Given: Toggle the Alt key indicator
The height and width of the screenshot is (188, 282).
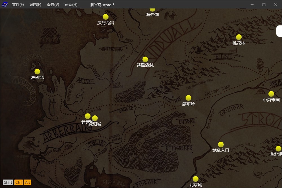Looking at the screenshot, I should (27, 182).
